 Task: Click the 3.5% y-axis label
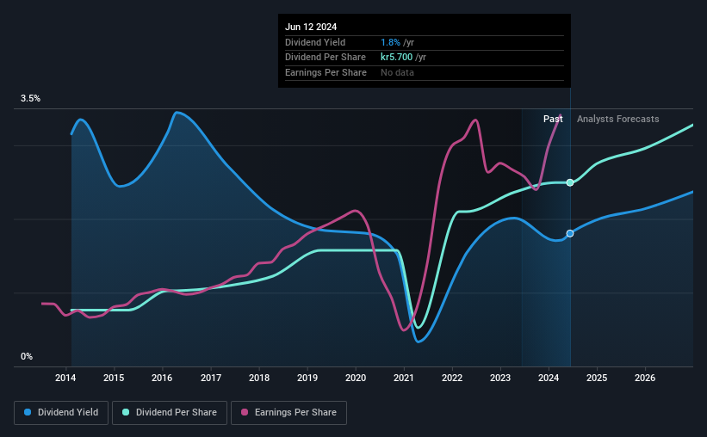[30, 98]
